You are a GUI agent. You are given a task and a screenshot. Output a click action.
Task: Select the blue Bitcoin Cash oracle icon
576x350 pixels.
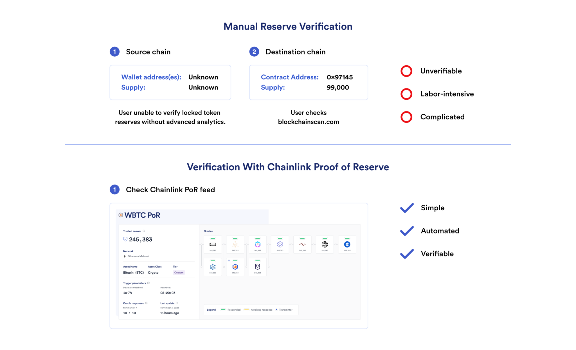(347, 244)
